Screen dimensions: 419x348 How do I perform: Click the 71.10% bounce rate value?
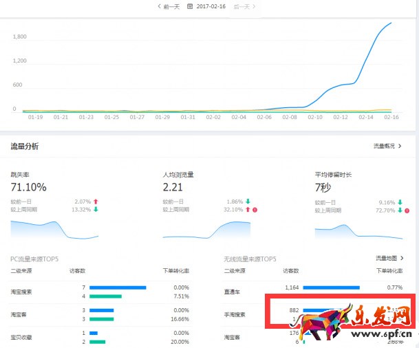(29, 187)
